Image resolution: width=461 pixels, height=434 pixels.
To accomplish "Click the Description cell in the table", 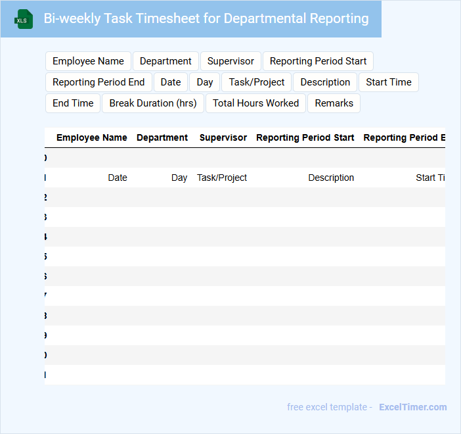I will pyautogui.click(x=331, y=178).
